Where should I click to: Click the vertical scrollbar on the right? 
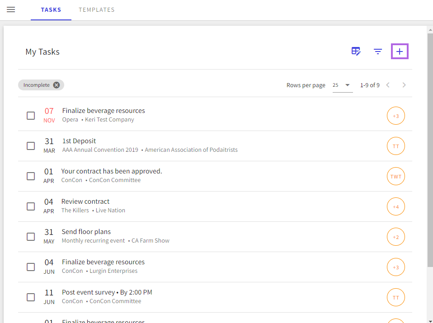point(430,149)
